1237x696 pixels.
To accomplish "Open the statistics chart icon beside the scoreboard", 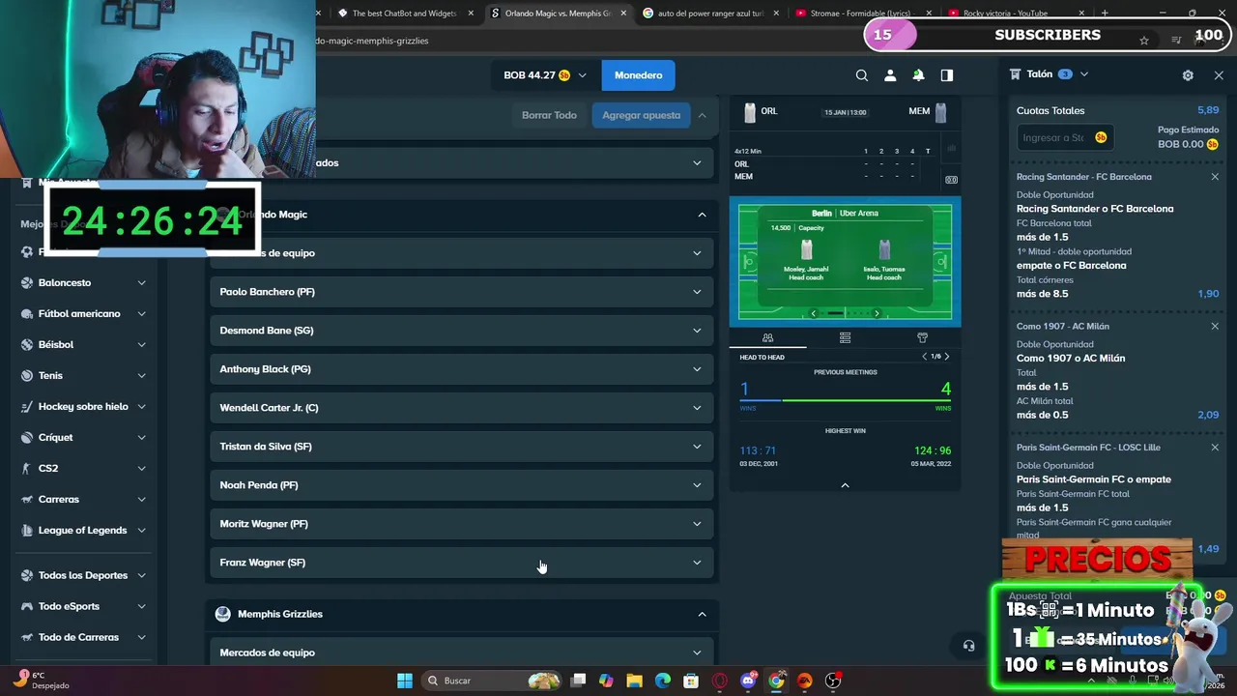I will 951,149.
